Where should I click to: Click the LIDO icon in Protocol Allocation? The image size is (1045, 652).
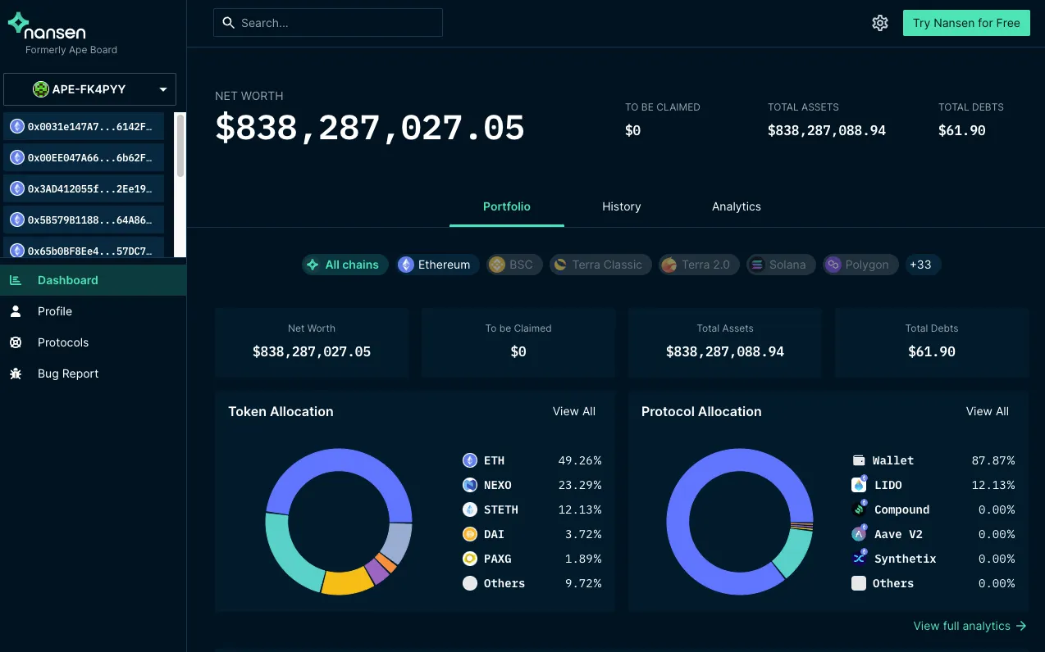[858, 485]
